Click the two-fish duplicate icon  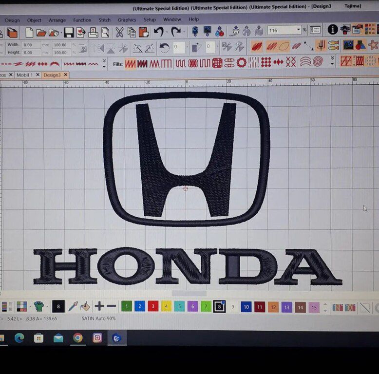334,45
